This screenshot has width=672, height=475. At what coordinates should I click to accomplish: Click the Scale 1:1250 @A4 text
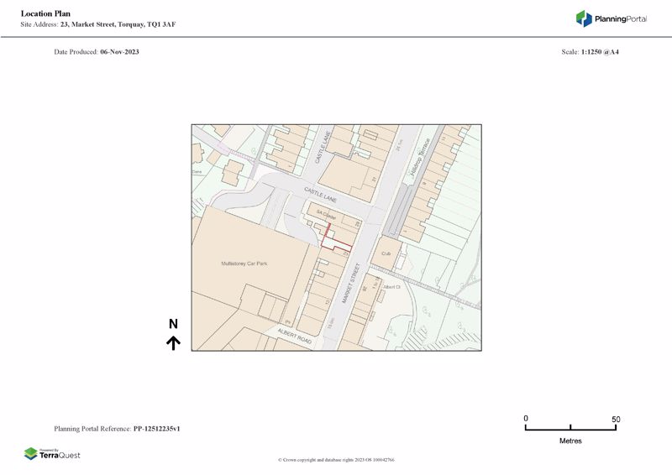pyautogui.click(x=589, y=52)
